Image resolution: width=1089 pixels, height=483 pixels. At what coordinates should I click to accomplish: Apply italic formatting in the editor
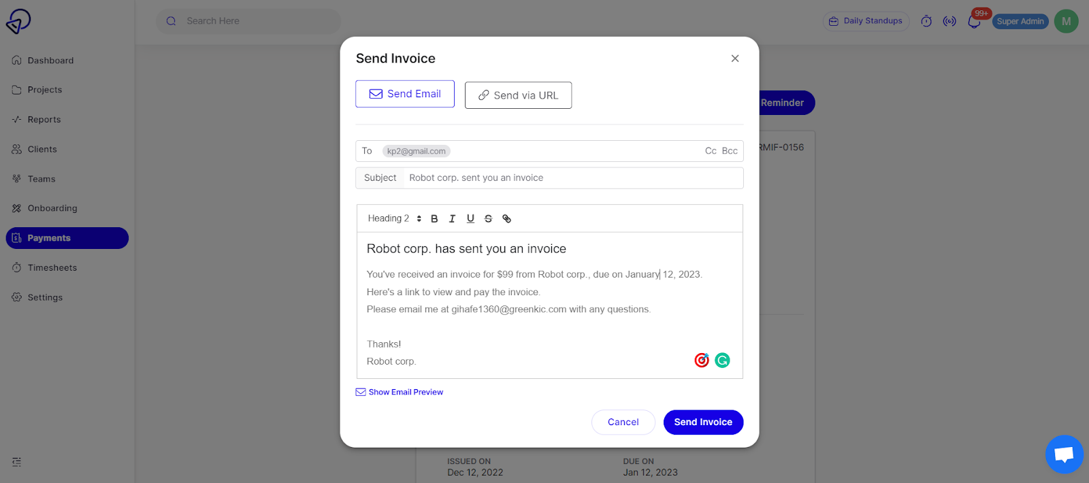[x=452, y=218]
